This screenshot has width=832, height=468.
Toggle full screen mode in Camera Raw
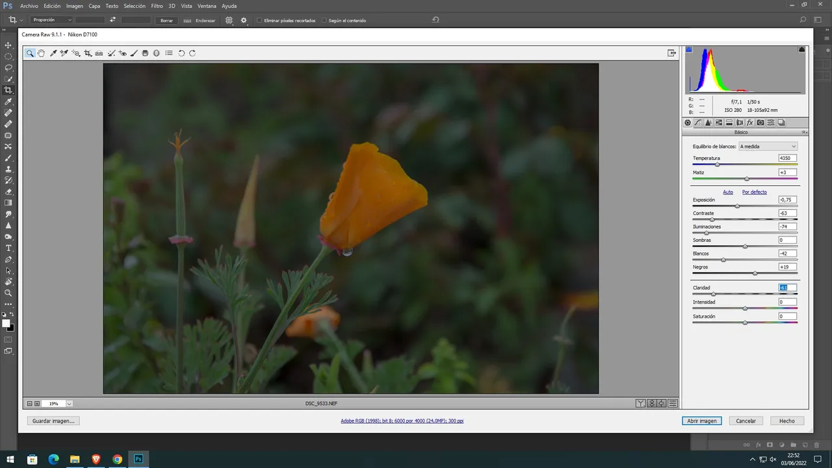tap(671, 53)
